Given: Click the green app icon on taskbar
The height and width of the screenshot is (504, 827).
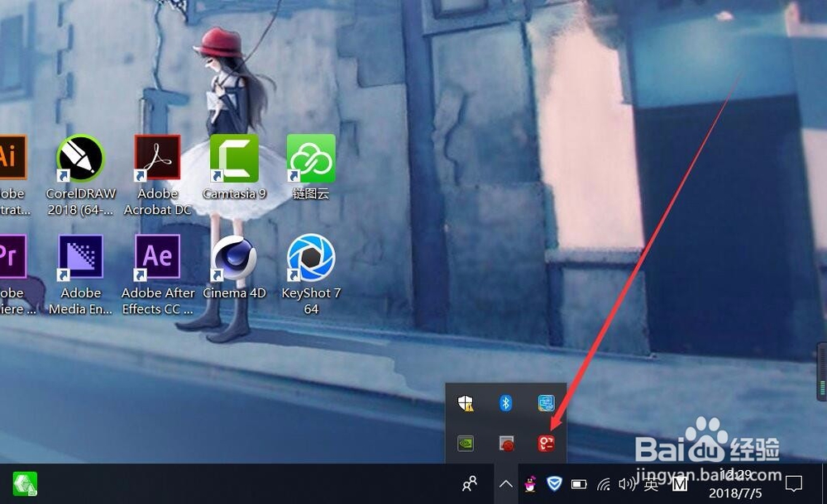Looking at the screenshot, I should point(25,484).
